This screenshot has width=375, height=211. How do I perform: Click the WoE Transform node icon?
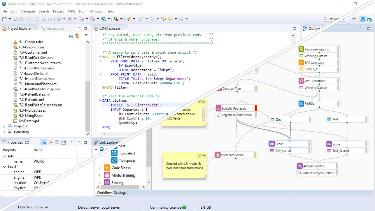pos(301,81)
